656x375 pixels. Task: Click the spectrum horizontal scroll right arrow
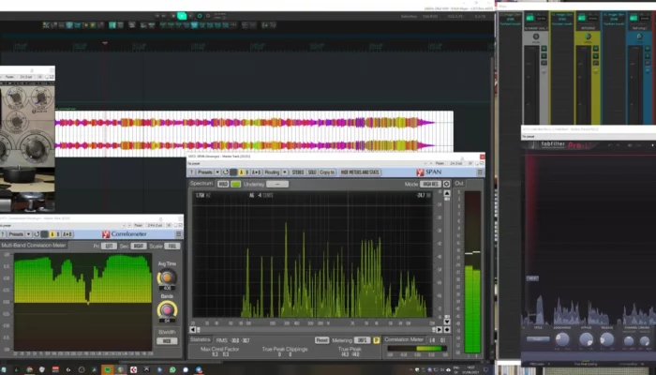[440, 329]
